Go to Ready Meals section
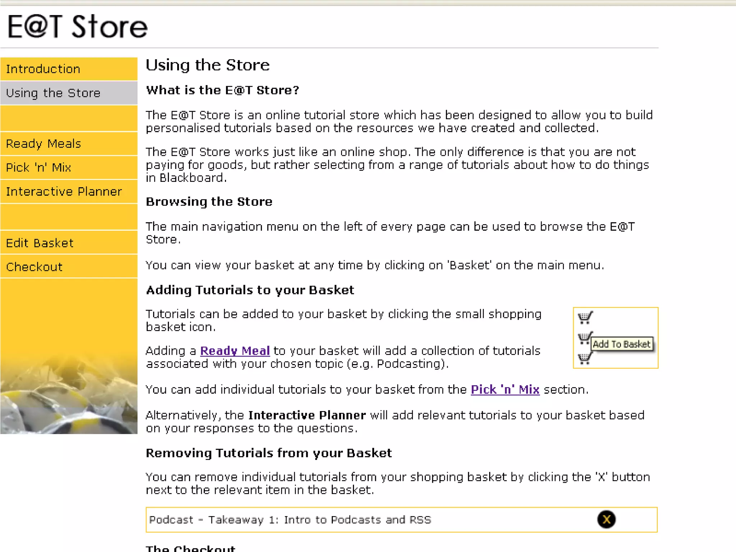This screenshot has height=552, width=736. coord(43,144)
